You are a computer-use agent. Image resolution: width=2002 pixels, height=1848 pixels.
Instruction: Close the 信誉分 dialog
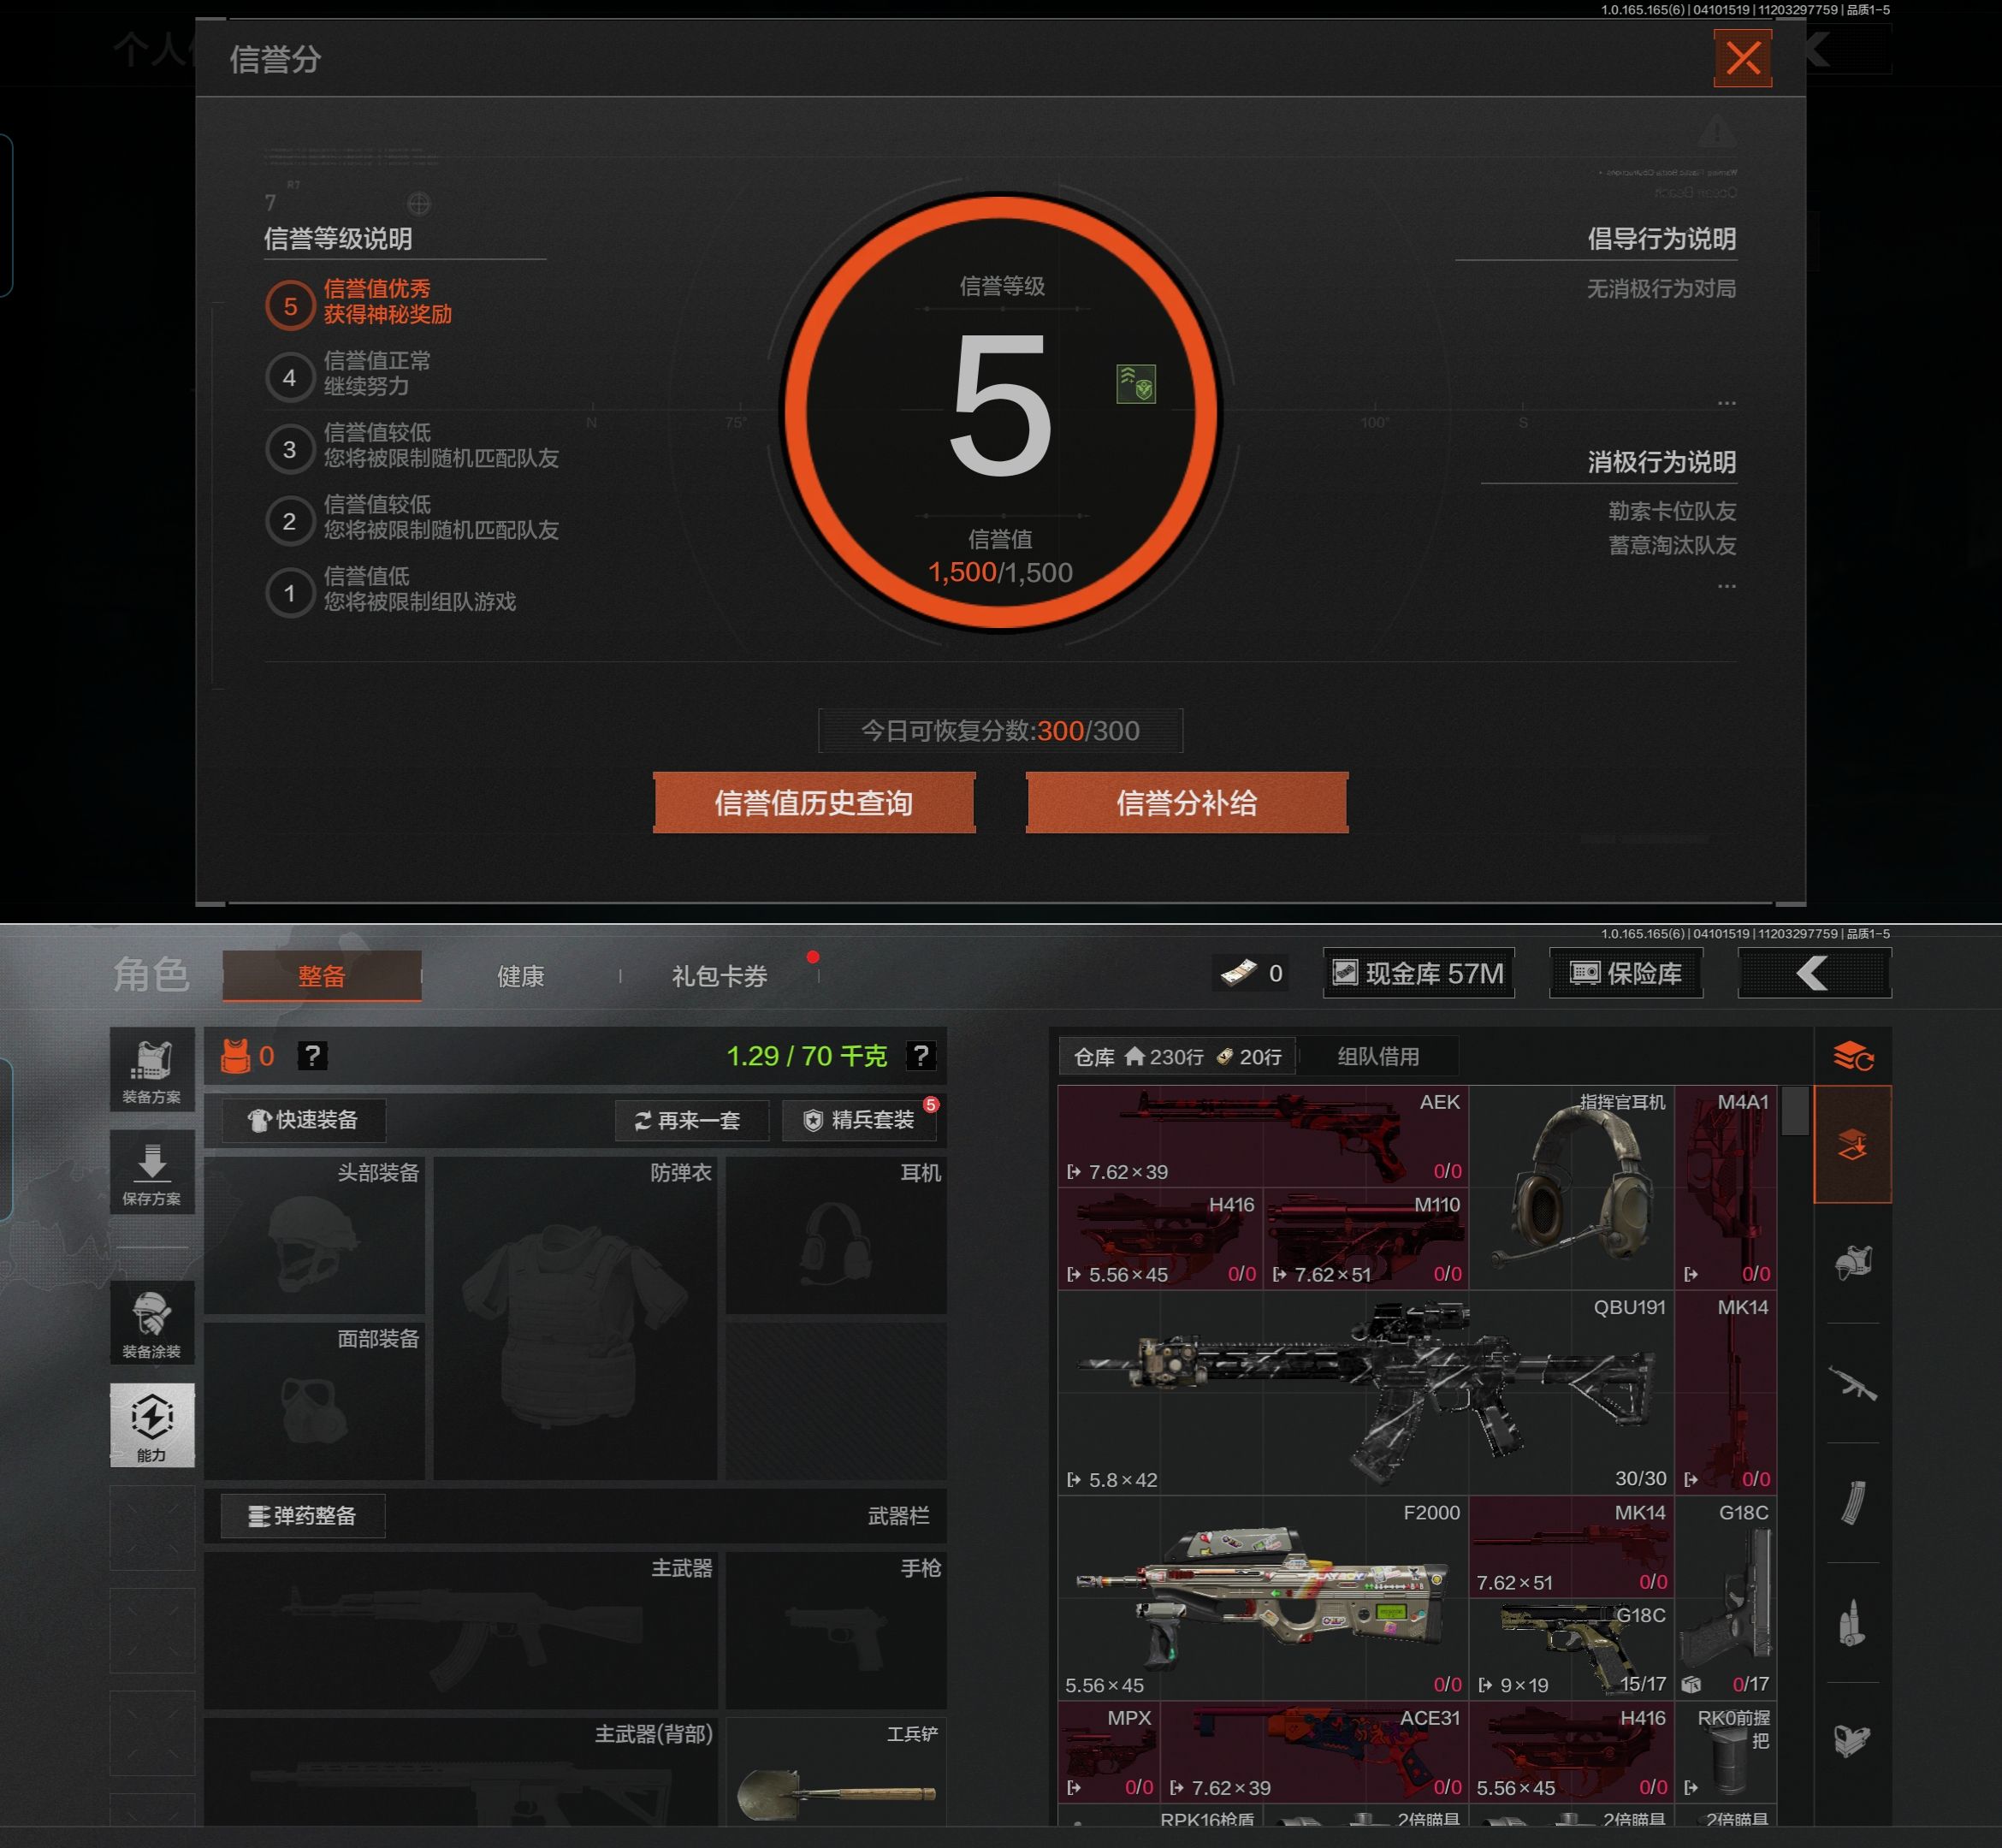[x=1742, y=58]
